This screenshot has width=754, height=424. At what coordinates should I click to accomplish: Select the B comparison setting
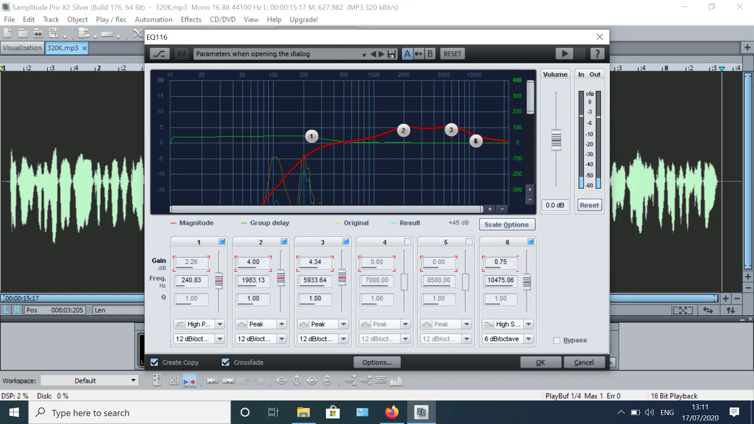click(x=430, y=54)
